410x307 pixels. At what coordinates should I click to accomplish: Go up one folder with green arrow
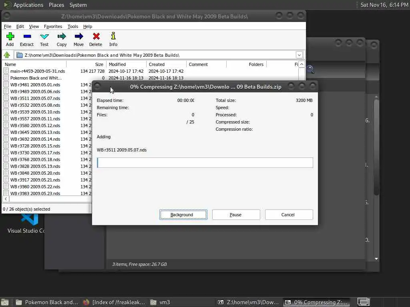pos(7,55)
